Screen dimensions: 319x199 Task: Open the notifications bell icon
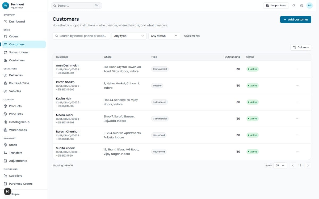tap(294, 6)
